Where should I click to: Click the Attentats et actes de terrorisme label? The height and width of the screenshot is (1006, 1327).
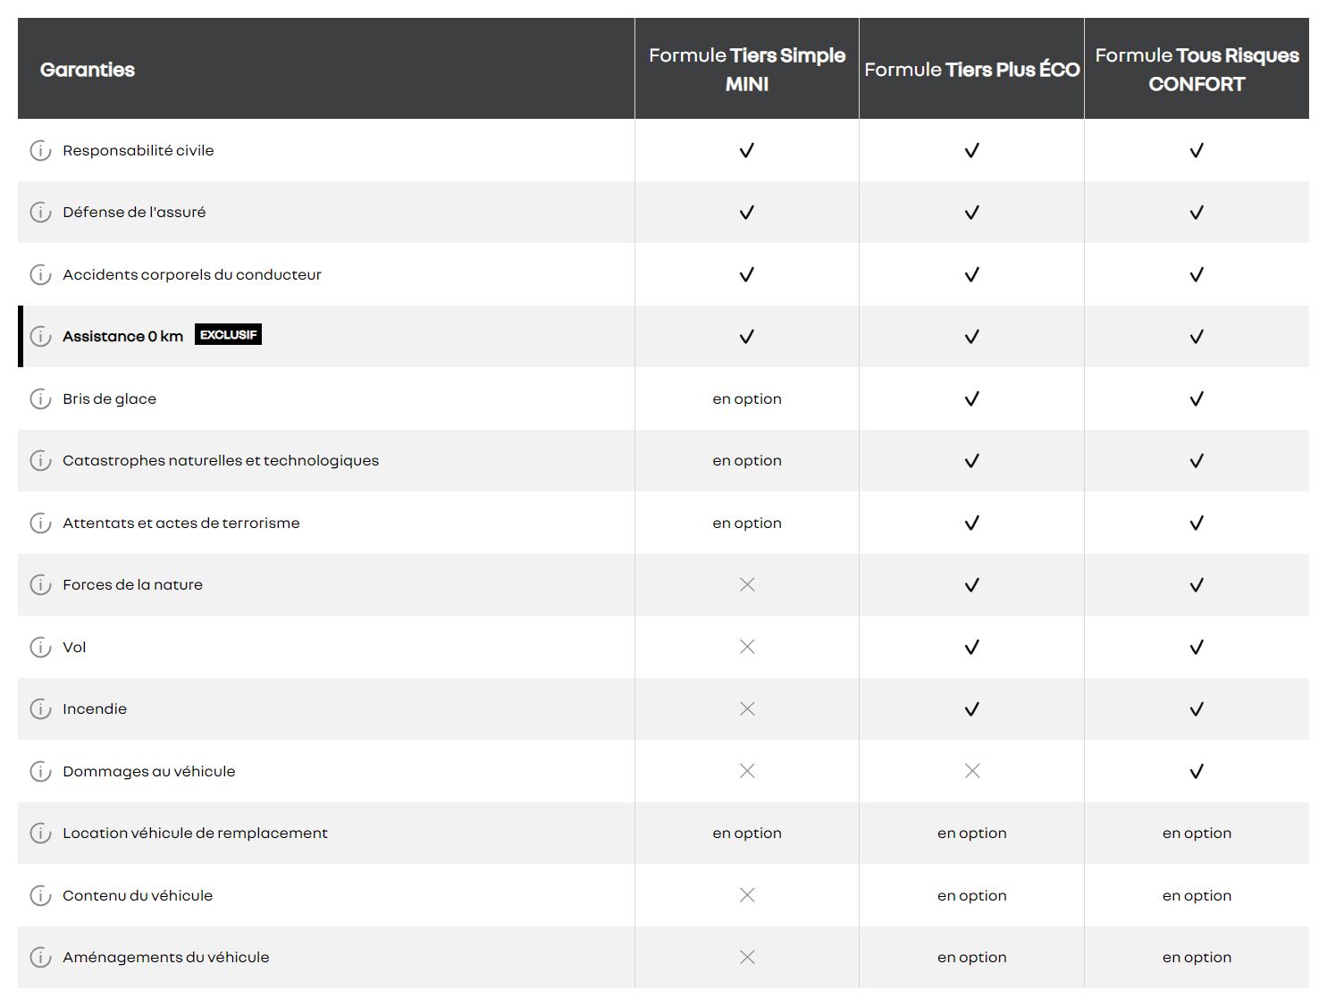pyautogui.click(x=181, y=523)
